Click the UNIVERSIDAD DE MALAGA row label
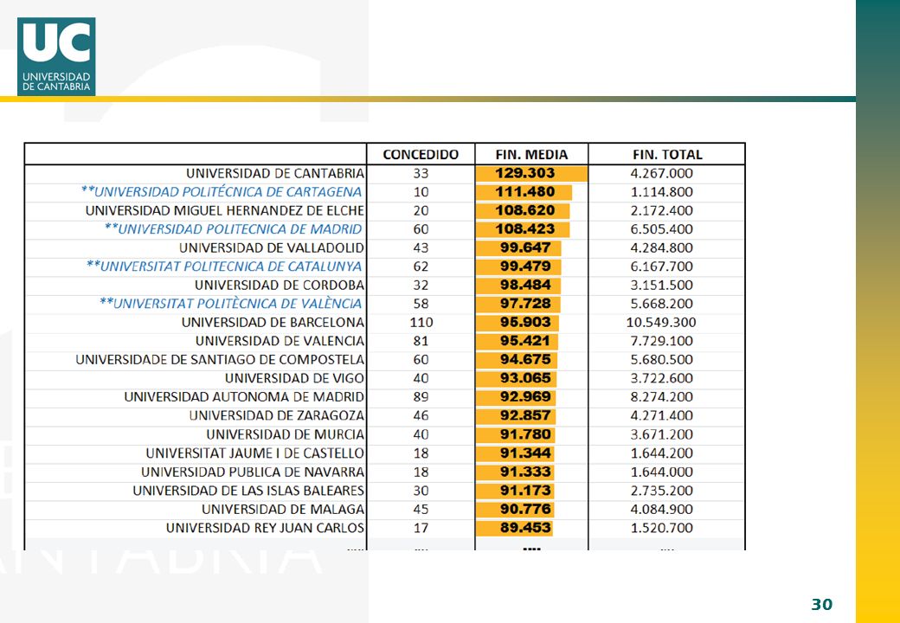This screenshot has height=623, width=900. [283, 510]
